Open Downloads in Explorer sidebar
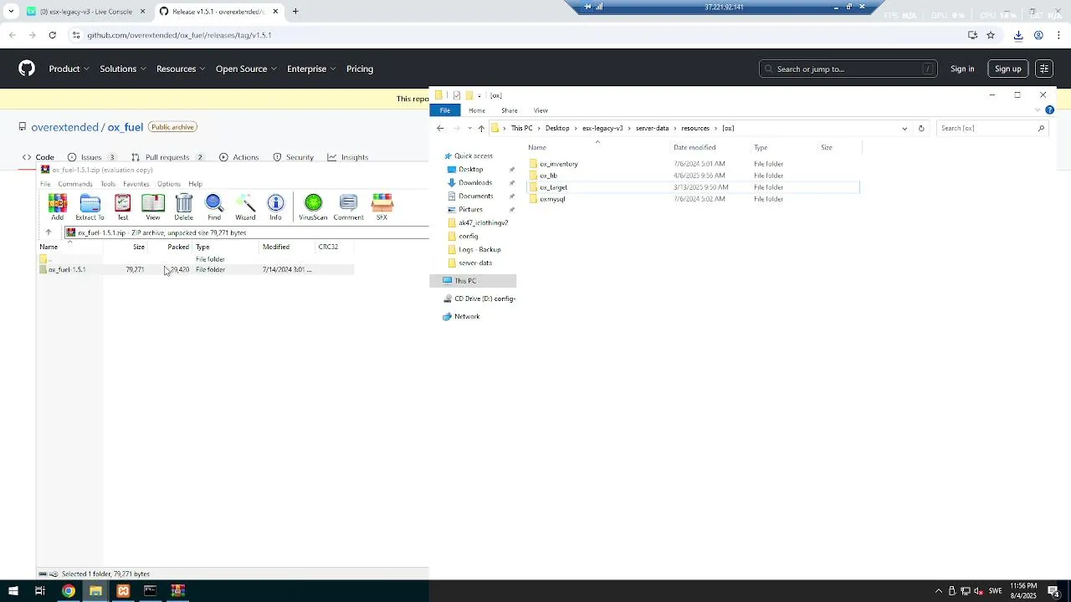 (x=475, y=182)
